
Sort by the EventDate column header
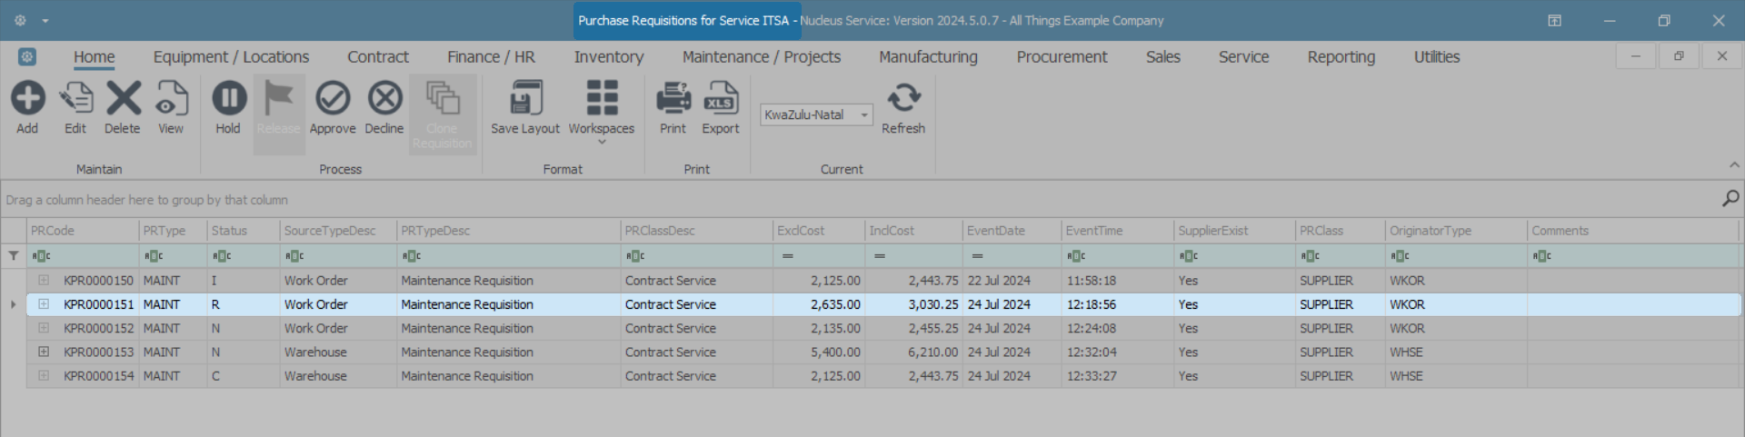click(x=1010, y=231)
